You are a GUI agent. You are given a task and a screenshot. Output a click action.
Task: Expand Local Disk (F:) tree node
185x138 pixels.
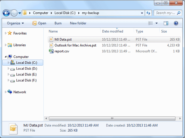coord(8,80)
